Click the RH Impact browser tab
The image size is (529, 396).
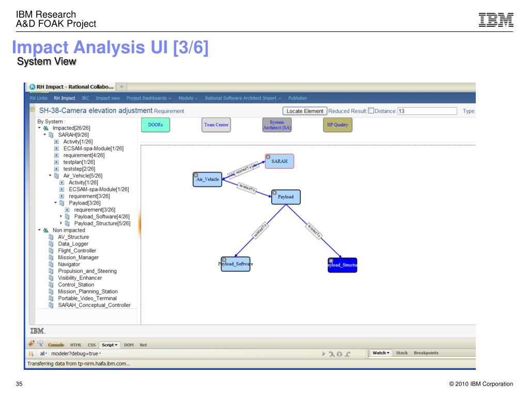[71, 87]
